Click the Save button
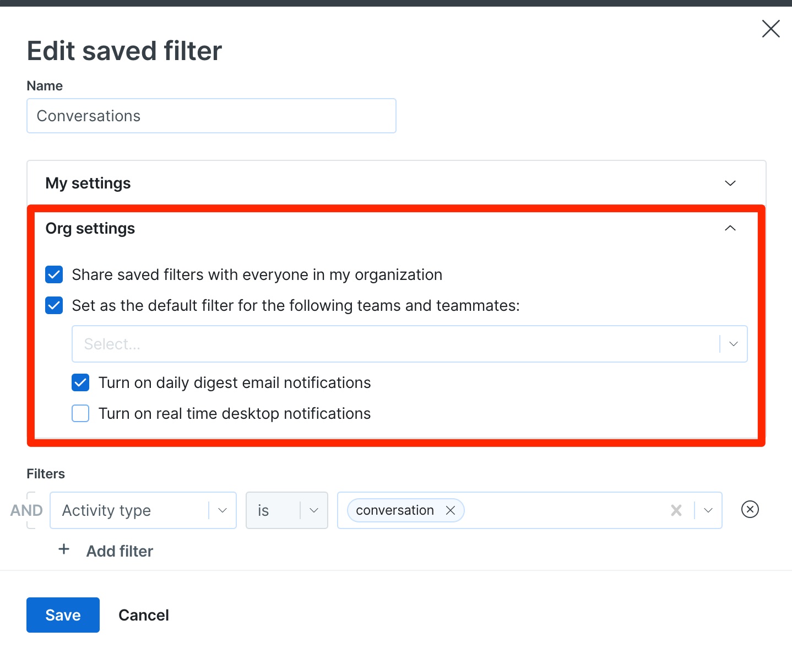792x658 pixels. click(x=63, y=615)
